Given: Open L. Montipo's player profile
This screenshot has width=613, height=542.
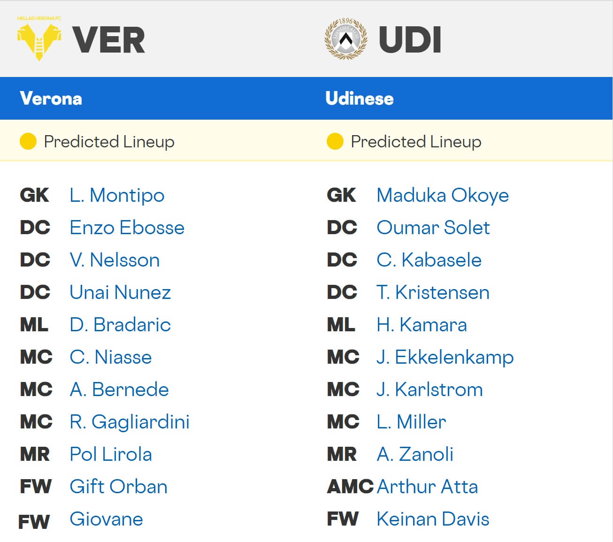Looking at the screenshot, I should 117,195.
